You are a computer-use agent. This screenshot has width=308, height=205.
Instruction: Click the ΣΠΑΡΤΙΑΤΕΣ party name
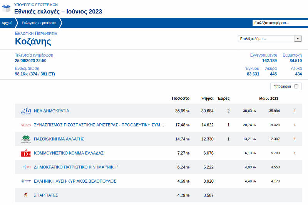pyautogui.click(x=46, y=195)
